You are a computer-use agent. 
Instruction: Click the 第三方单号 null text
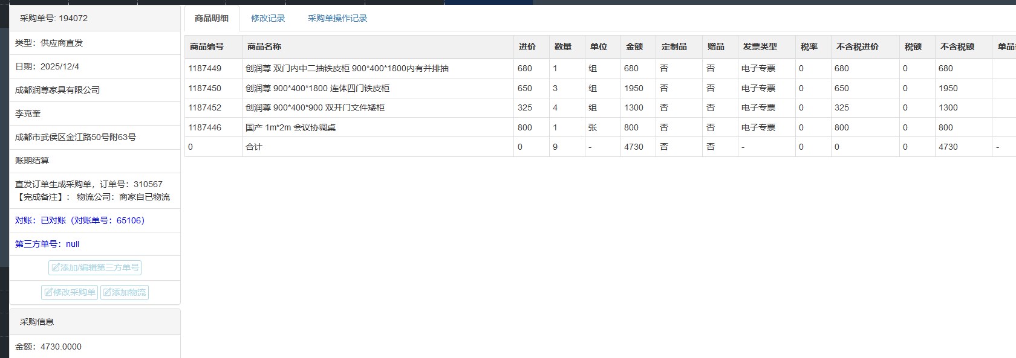(47, 244)
